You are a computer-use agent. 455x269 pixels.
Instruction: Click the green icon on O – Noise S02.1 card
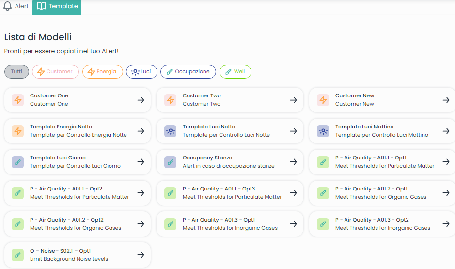point(18,255)
